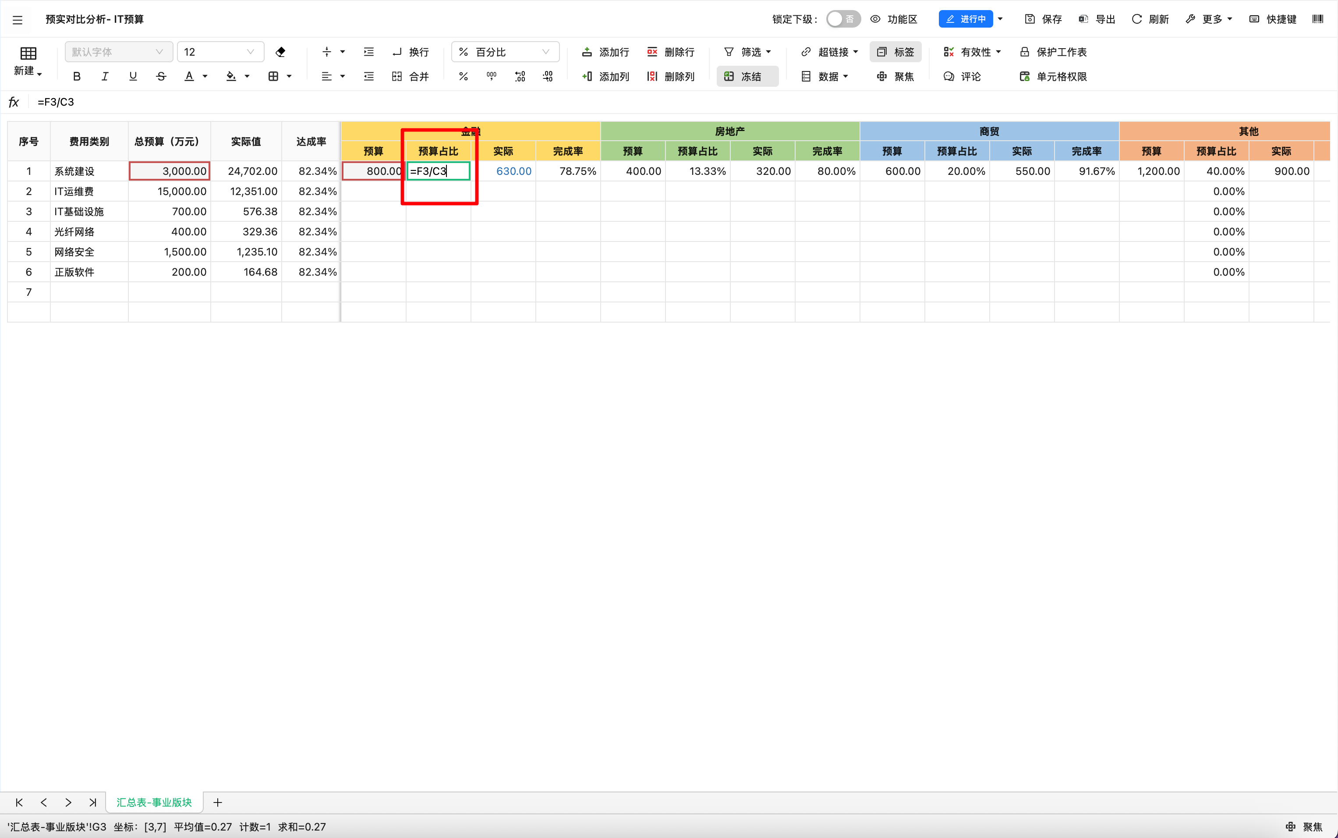The height and width of the screenshot is (838, 1338).
Task: Toggle bold formatting
Action: 77,77
